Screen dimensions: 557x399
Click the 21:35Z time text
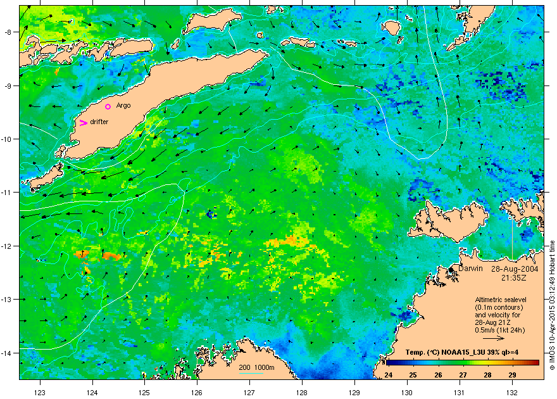click(514, 278)
